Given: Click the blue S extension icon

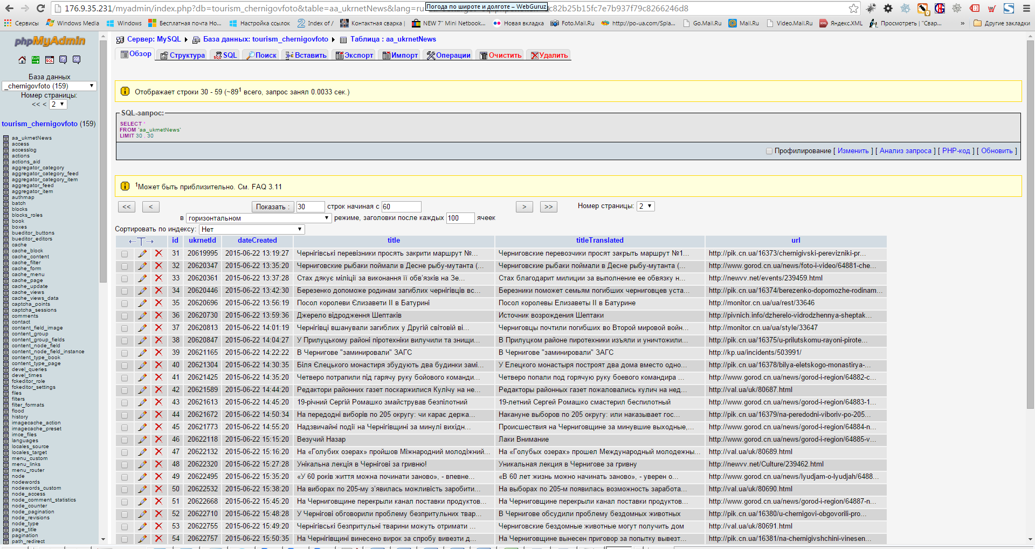Looking at the screenshot, I should (1009, 8).
